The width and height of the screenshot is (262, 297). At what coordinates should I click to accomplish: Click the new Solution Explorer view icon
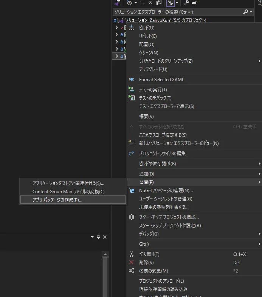pyautogui.click(x=131, y=143)
